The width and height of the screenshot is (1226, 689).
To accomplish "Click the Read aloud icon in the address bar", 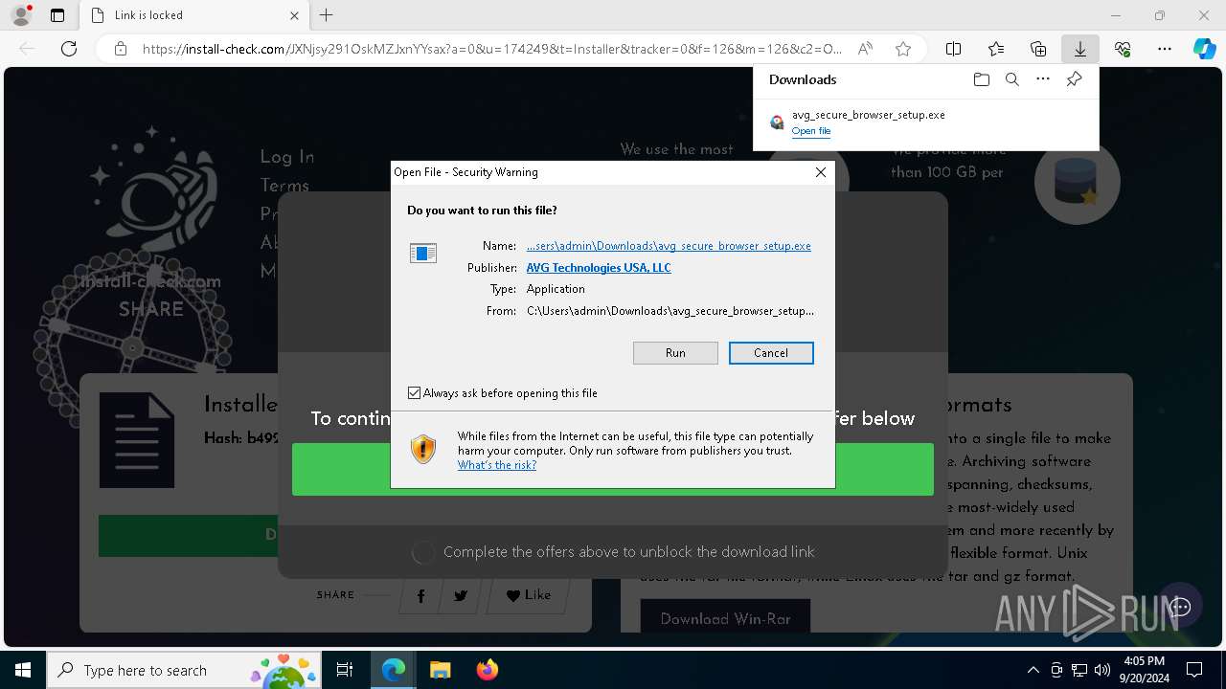I will point(865,49).
